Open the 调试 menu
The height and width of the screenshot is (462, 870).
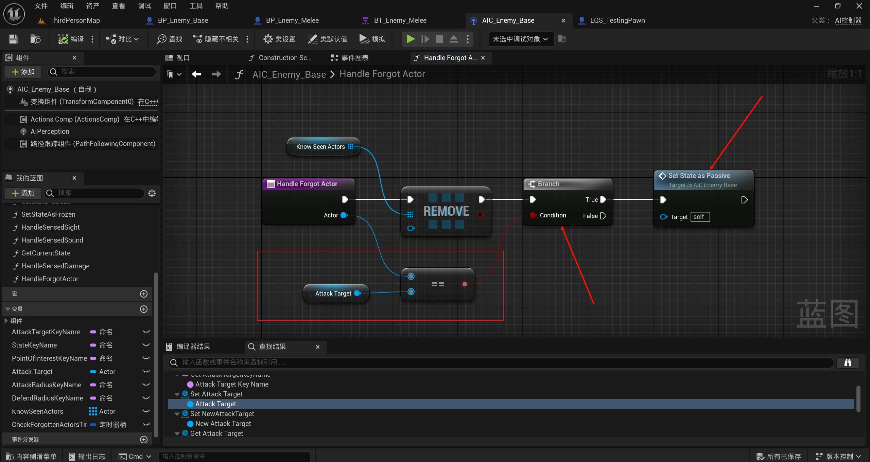coord(144,6)
